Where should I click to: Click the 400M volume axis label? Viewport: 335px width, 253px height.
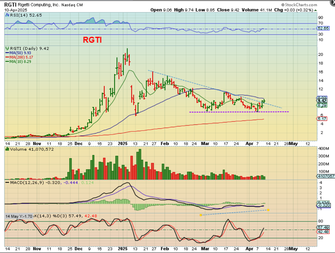tap(324, 149)
